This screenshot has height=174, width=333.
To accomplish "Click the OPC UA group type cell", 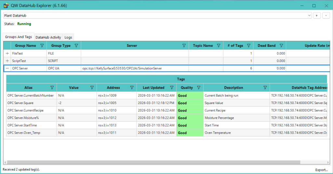I will point(64,68).
